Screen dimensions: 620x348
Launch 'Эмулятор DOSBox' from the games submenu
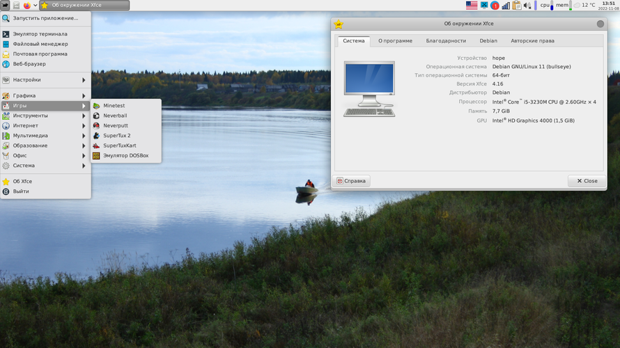[x=125, y=156]
